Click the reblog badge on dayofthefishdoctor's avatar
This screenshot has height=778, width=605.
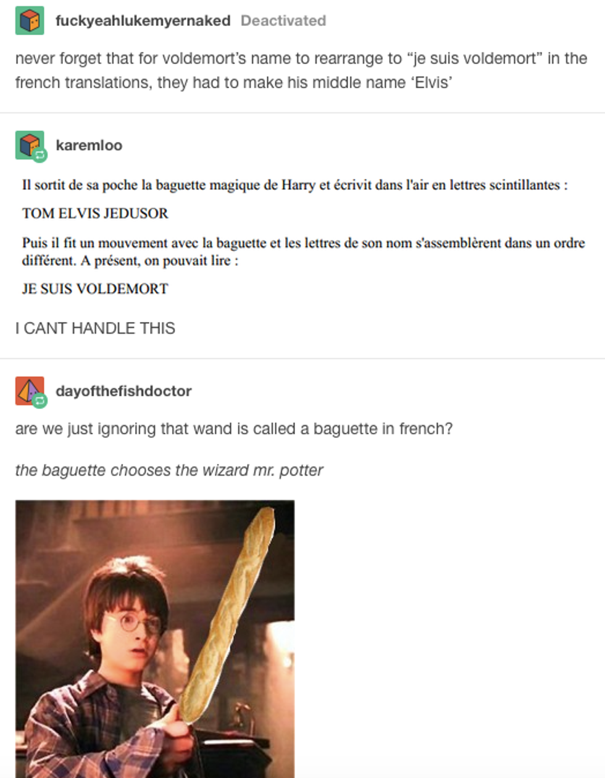pyautogui.click(x=40, y=402)
